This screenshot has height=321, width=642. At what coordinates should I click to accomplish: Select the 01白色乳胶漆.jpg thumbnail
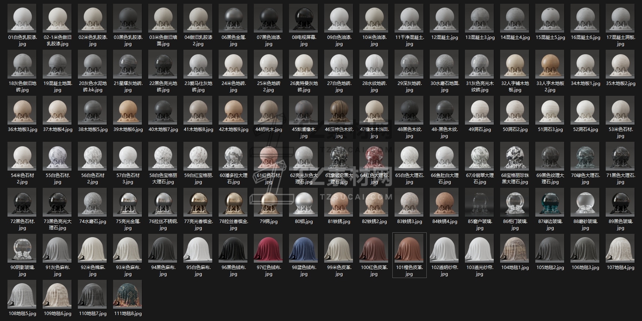pyautogui.click(x=22, y=18)
